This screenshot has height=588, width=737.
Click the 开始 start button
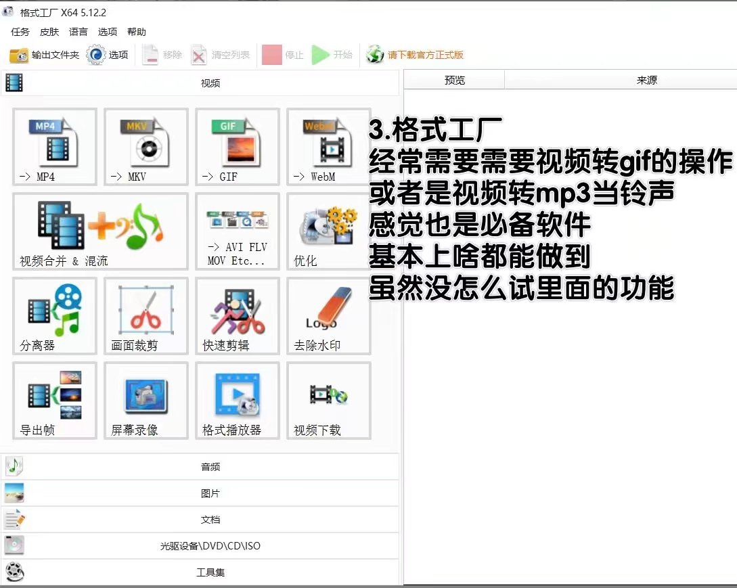[332, 55]
